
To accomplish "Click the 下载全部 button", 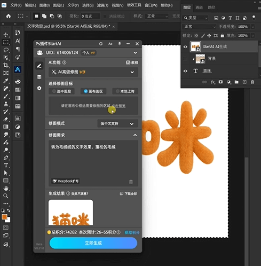I will click(128, 193).
